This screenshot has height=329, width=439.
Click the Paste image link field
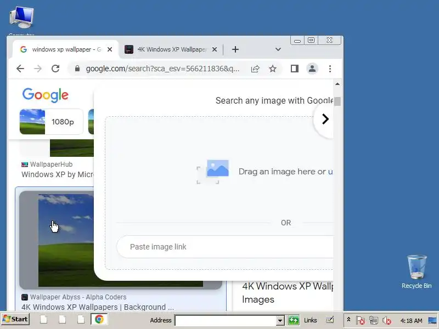(x=225, y=247)
